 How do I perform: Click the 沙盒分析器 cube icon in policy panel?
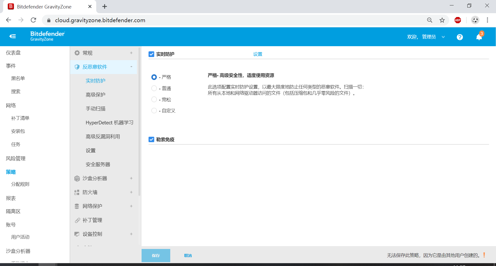(x=77, y=179)
